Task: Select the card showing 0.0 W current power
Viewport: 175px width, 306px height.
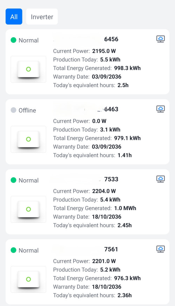Action: [87, 132]
